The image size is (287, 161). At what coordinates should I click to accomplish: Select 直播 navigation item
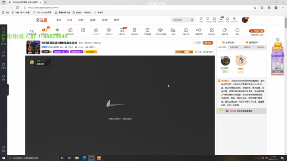(70, 20)
